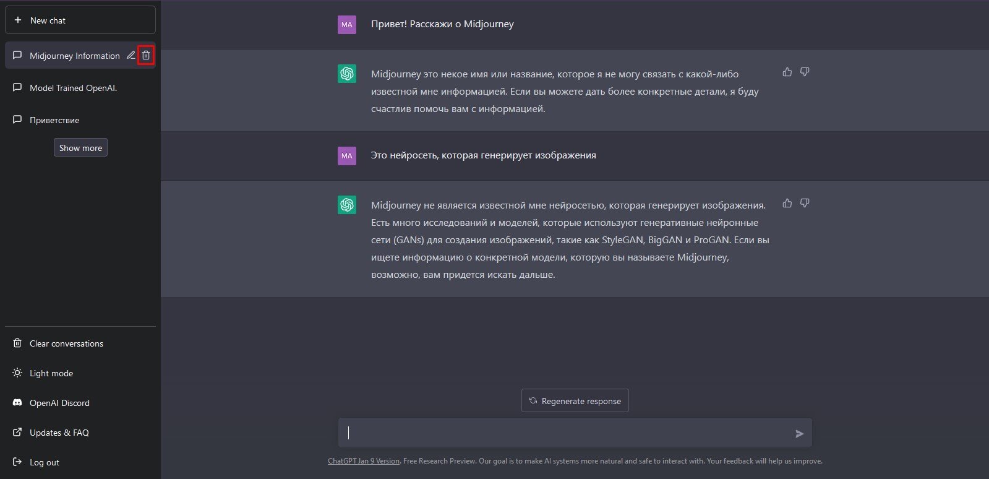Select Clear conversations in the sidebar
This screenshot has width=989, height=479.
[x=80, y=343]
